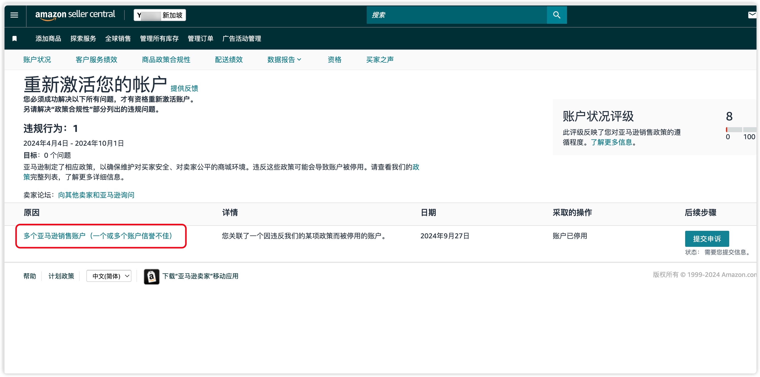Open 添加商品 menu item
The width and height of the screenshot is (760, 377).
pos(48,38)
